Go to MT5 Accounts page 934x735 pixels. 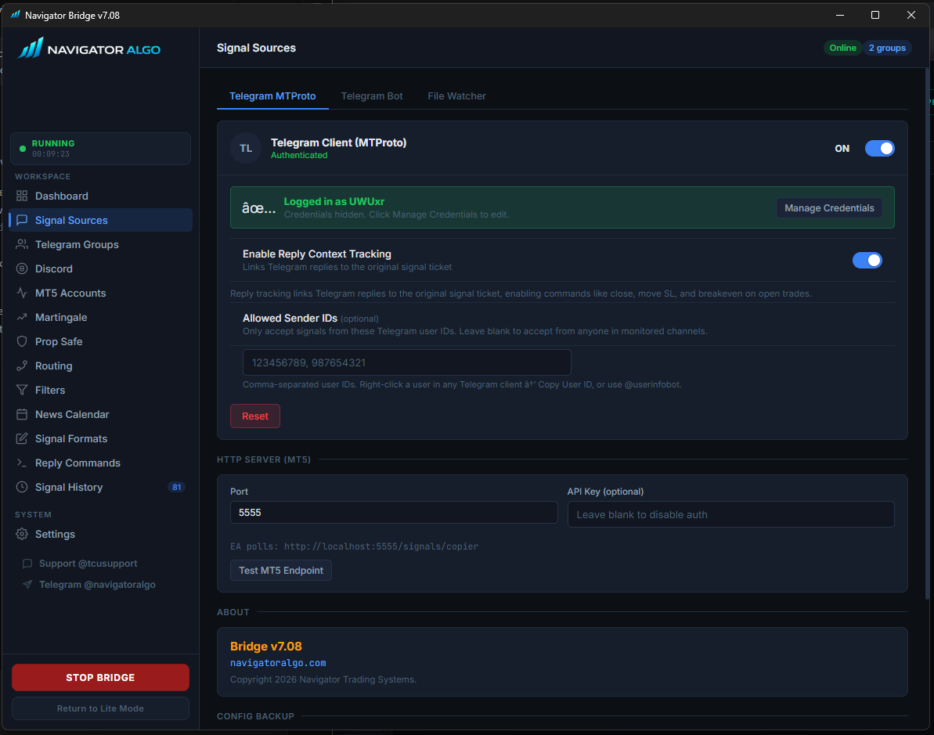pos(101,293)
